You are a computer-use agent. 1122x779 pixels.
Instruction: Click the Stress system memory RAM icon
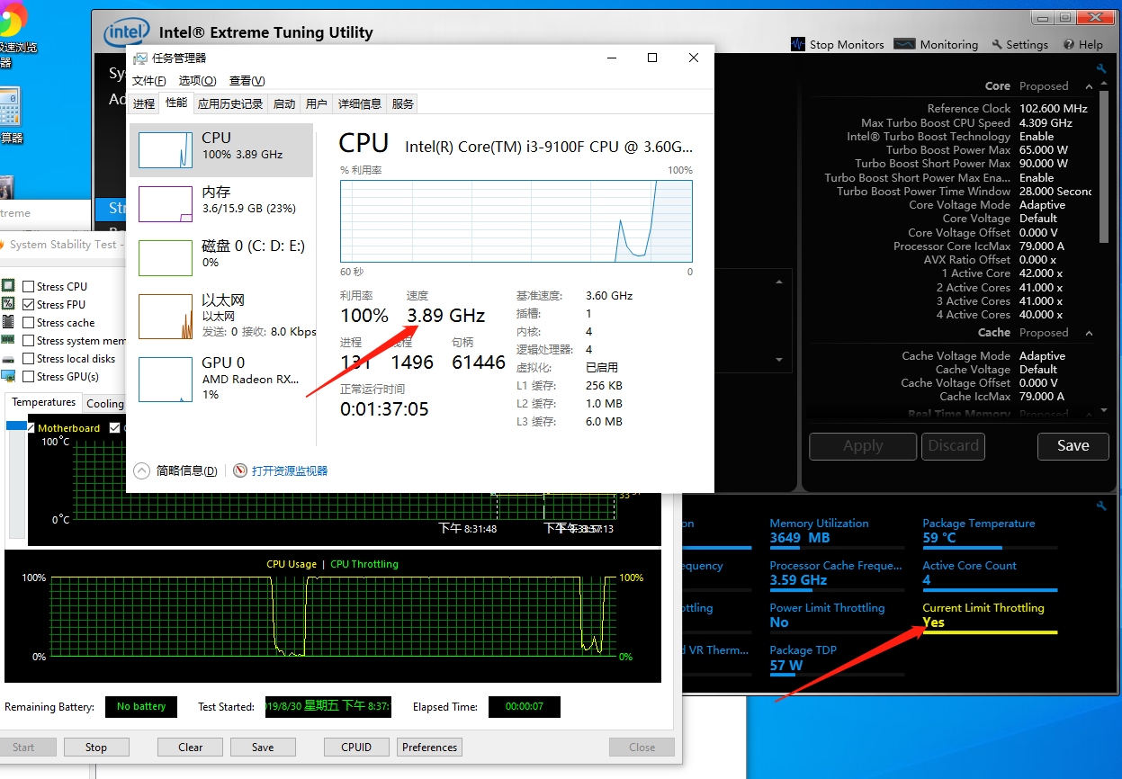(x=8, y=340)
